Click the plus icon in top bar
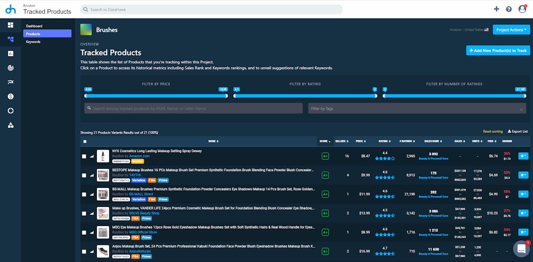Image resolution: width=533 pixels, height=262 pixels. coord(497,9)
